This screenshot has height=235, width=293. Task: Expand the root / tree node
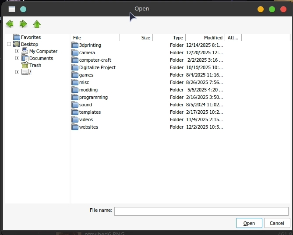coord(17,72)
